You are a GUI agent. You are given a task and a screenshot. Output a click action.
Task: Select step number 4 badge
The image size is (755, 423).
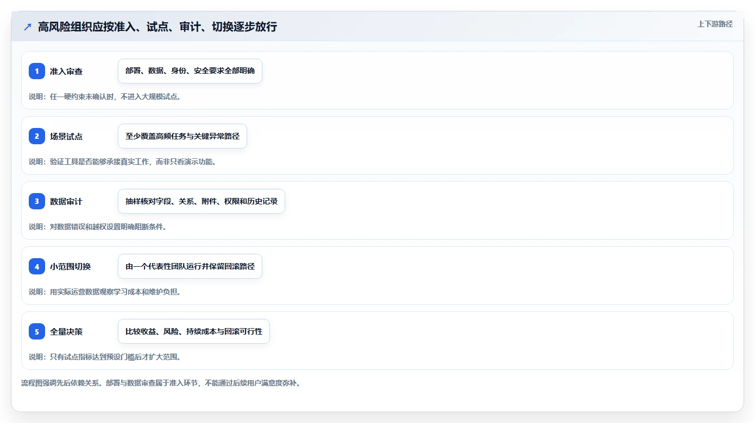(37, 266)
